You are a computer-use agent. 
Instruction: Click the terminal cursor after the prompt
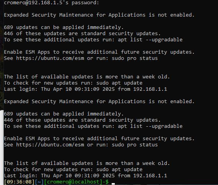coord(113,183)
